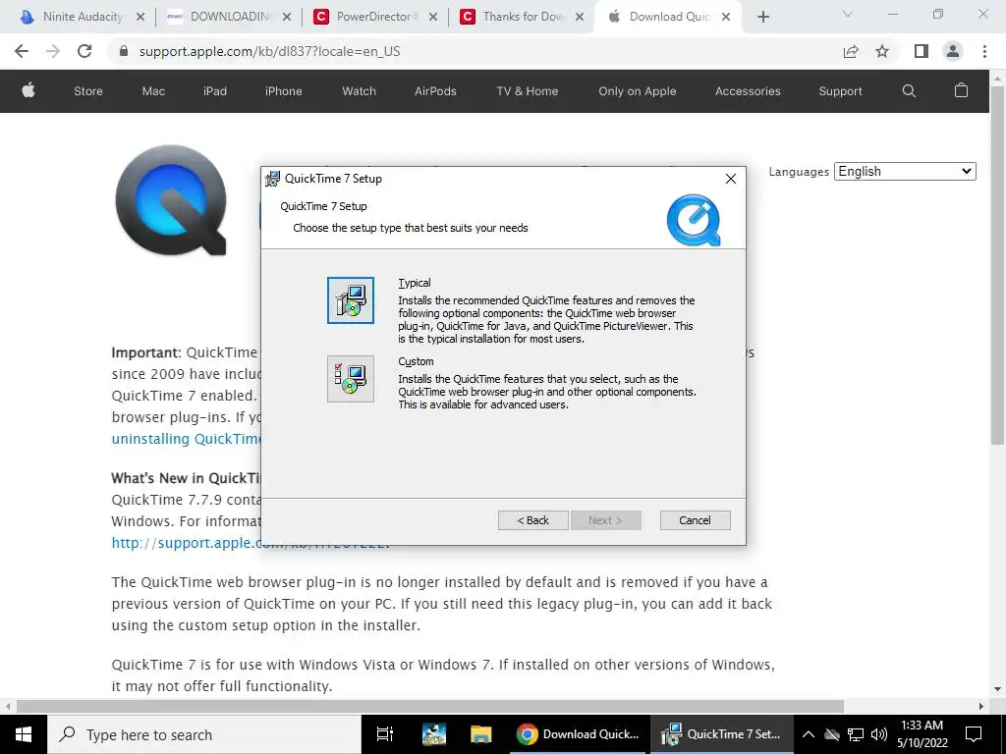Open the iPhone section
Screen dimensions: 1006x754
284,91
